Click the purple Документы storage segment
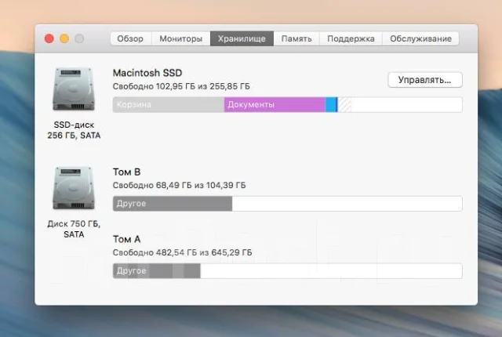 (x=275, y=104)
